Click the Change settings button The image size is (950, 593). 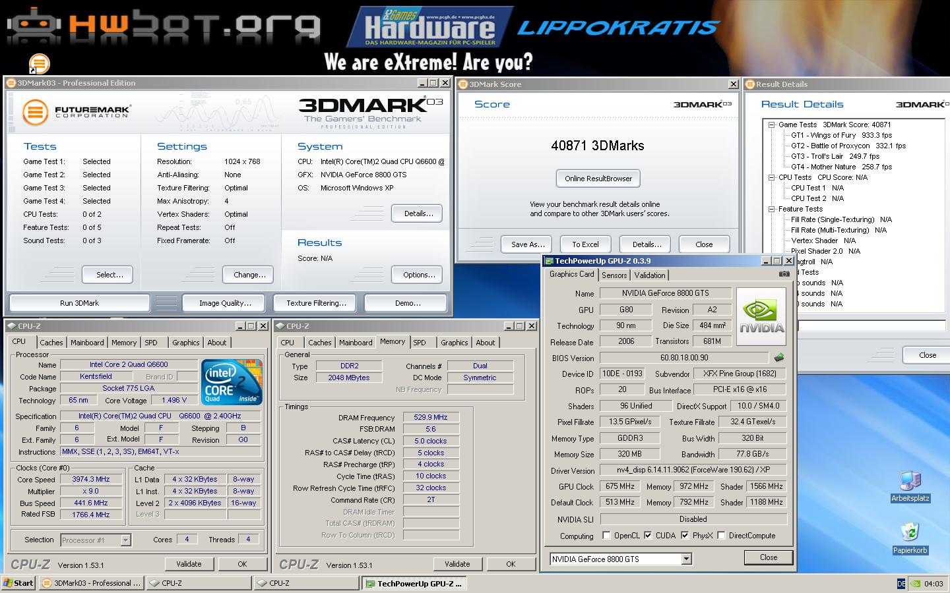click(249, 275)
